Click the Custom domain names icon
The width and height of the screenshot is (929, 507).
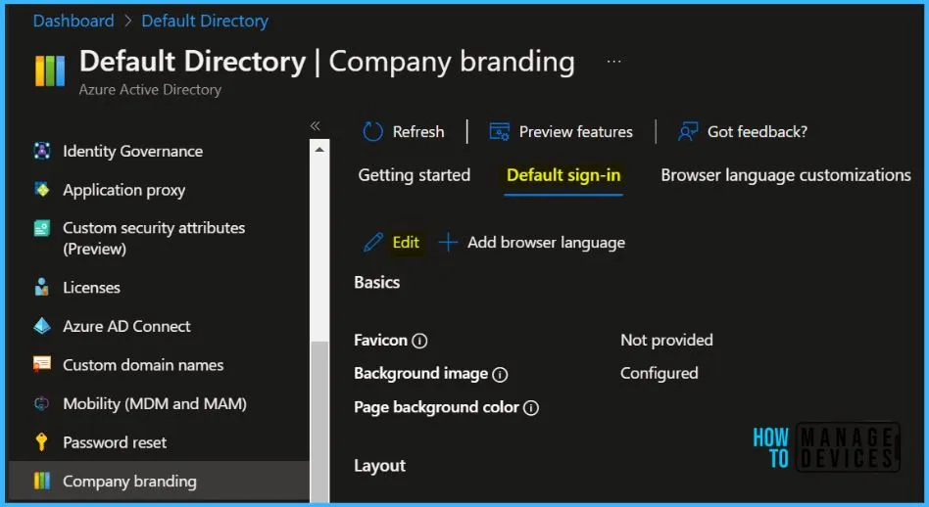pos(41,365)
